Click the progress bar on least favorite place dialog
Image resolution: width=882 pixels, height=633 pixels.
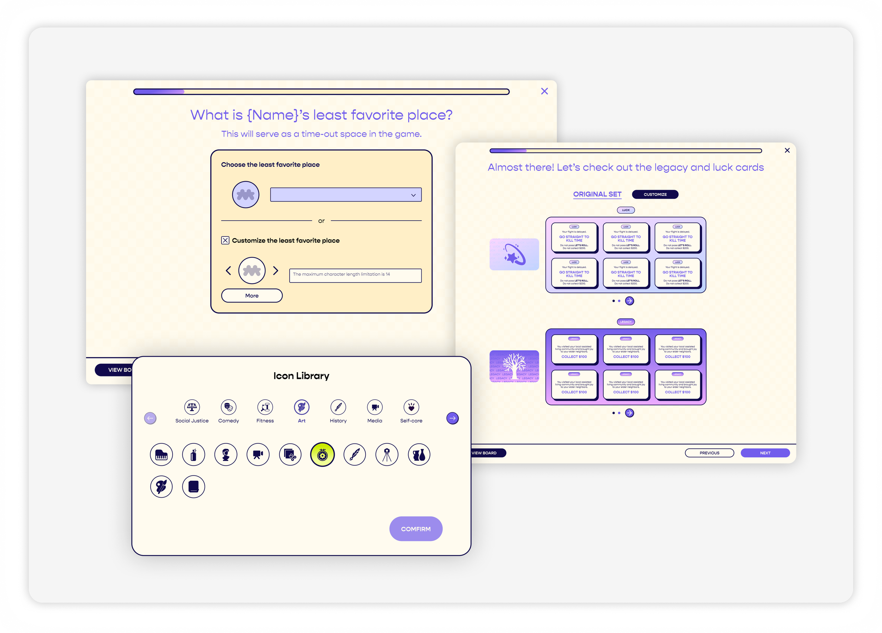321,92
